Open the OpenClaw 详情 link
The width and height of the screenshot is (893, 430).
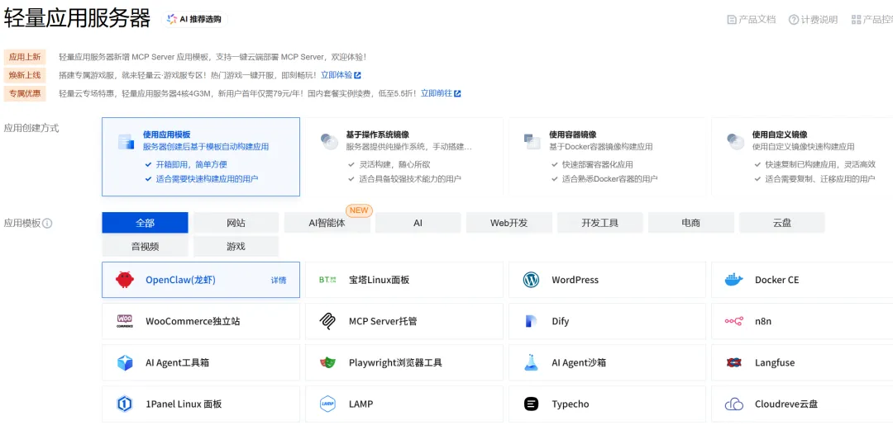tap(279, 281)
